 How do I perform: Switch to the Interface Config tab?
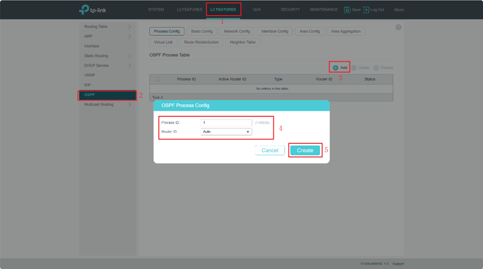(x=275, y=32)
